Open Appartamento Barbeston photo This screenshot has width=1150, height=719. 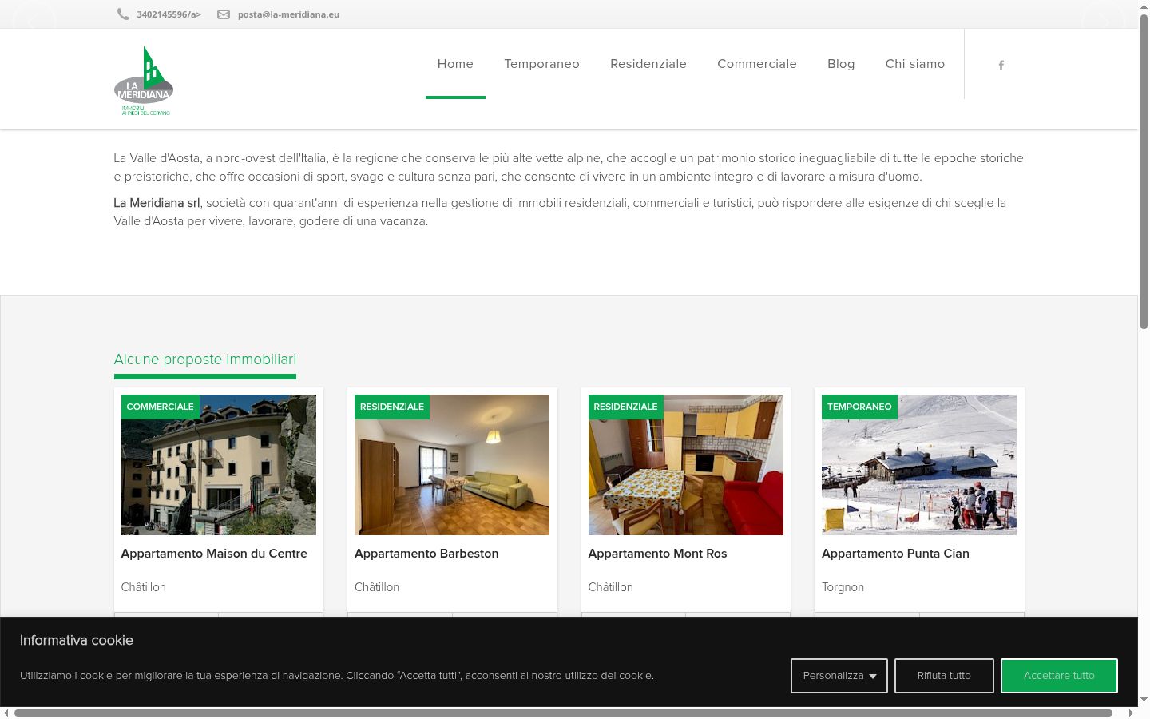coord(452,465)
